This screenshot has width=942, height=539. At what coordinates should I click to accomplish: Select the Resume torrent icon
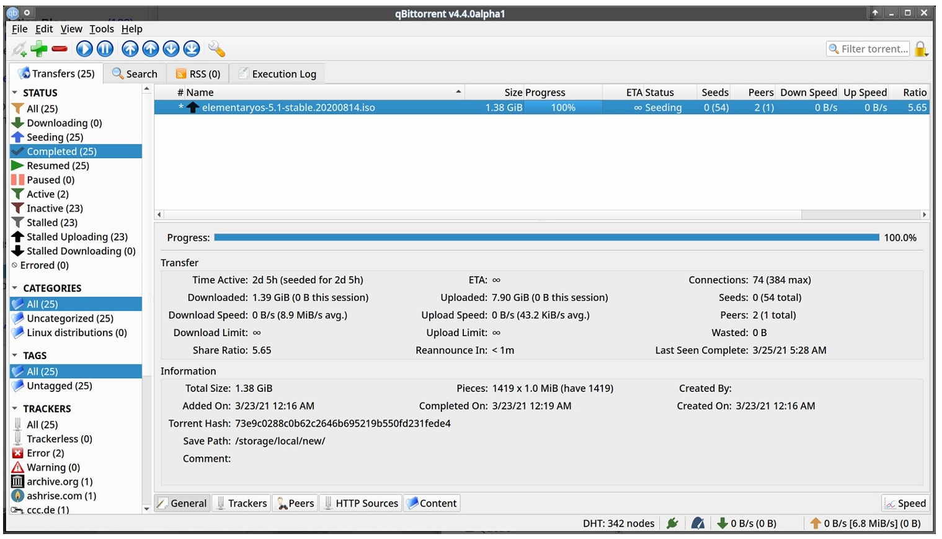click(84, 48)
